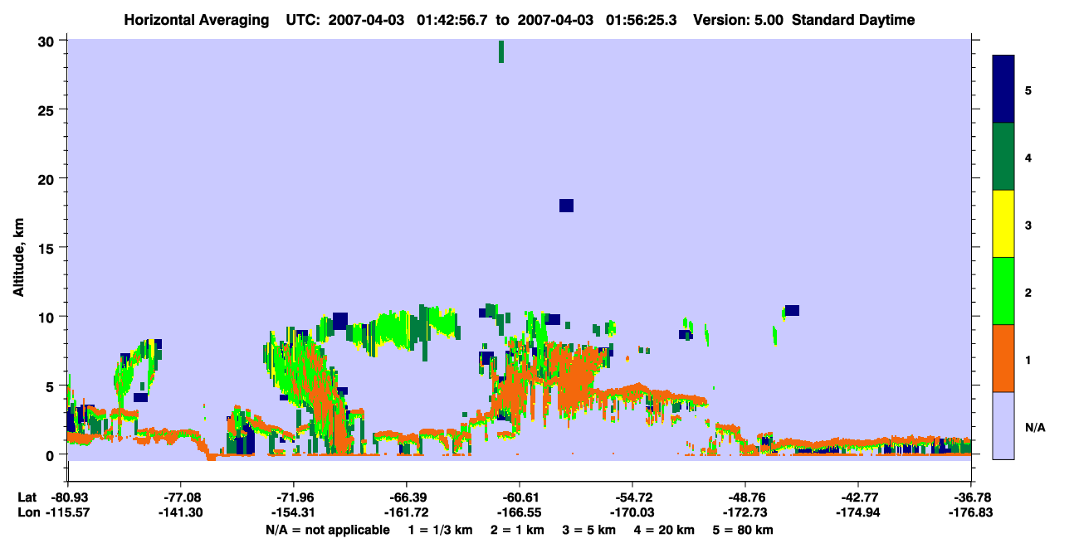1079x553 pixels.
Task: Click the latitude value -77.08
Action: (180, 497)
